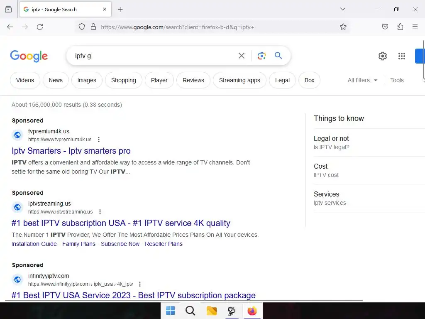
Task: Select the Box filter chip
Action: [x=309, y=80]
